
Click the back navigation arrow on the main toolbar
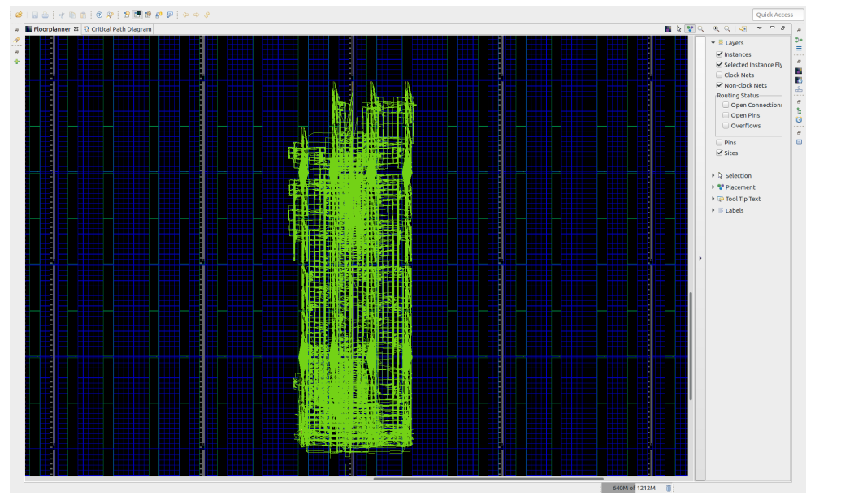coord(185,15)
